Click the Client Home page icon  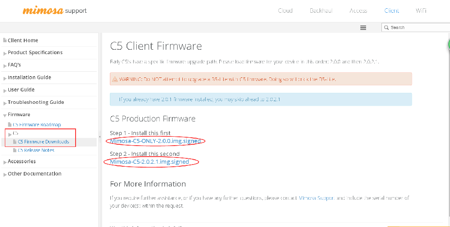tap(4, 40)
